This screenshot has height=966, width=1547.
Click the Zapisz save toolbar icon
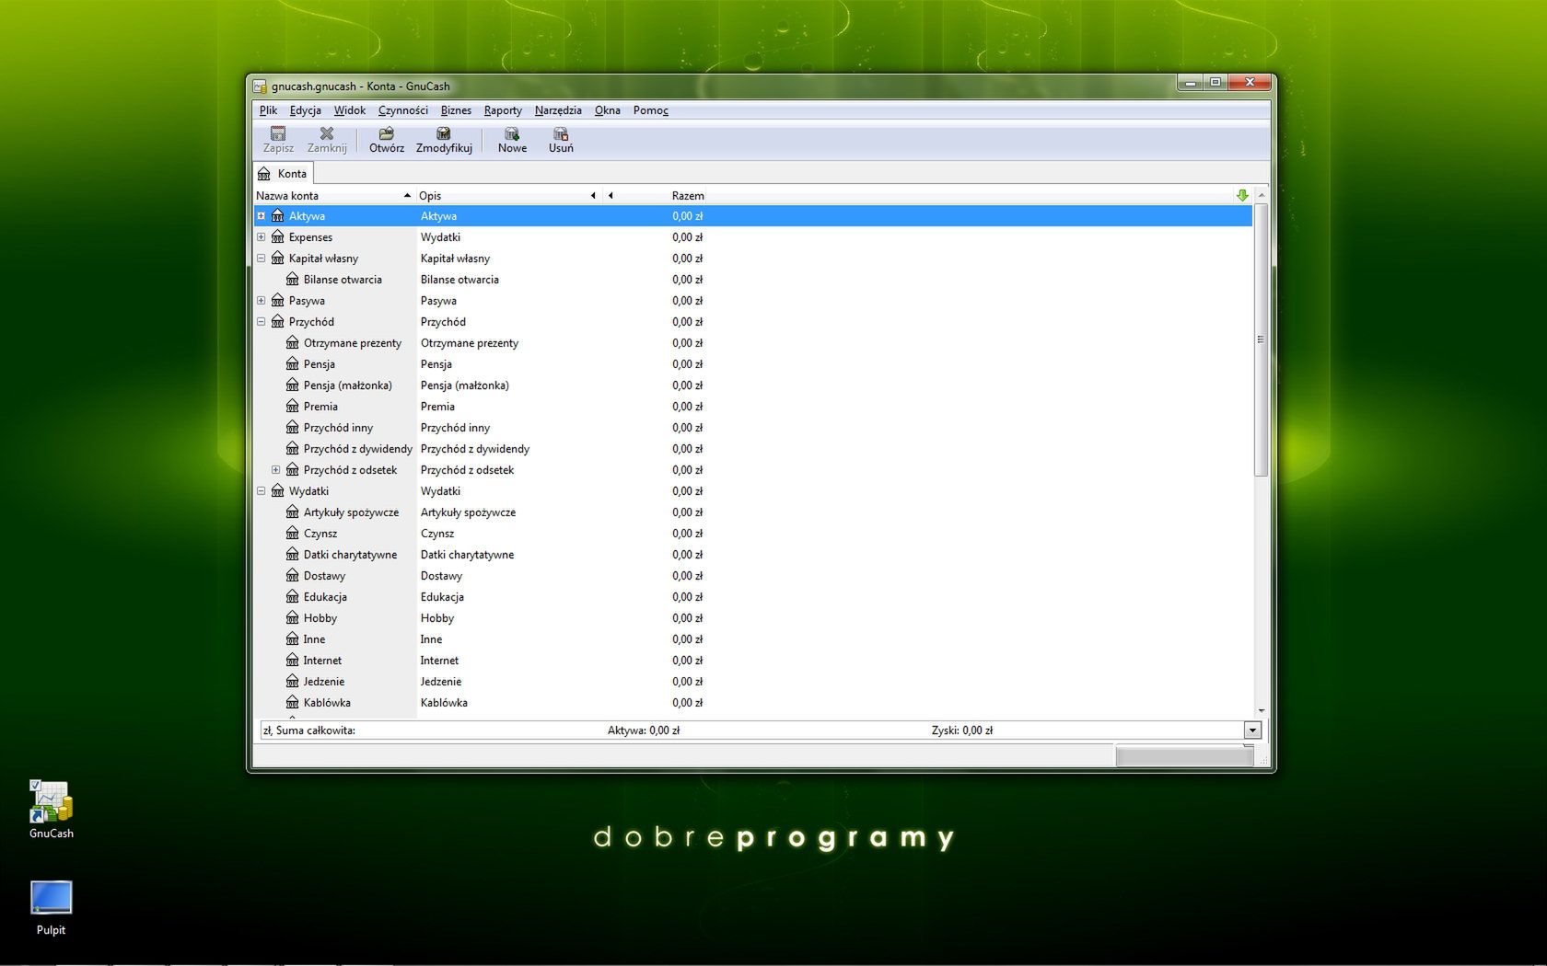(x=277, y=133)
